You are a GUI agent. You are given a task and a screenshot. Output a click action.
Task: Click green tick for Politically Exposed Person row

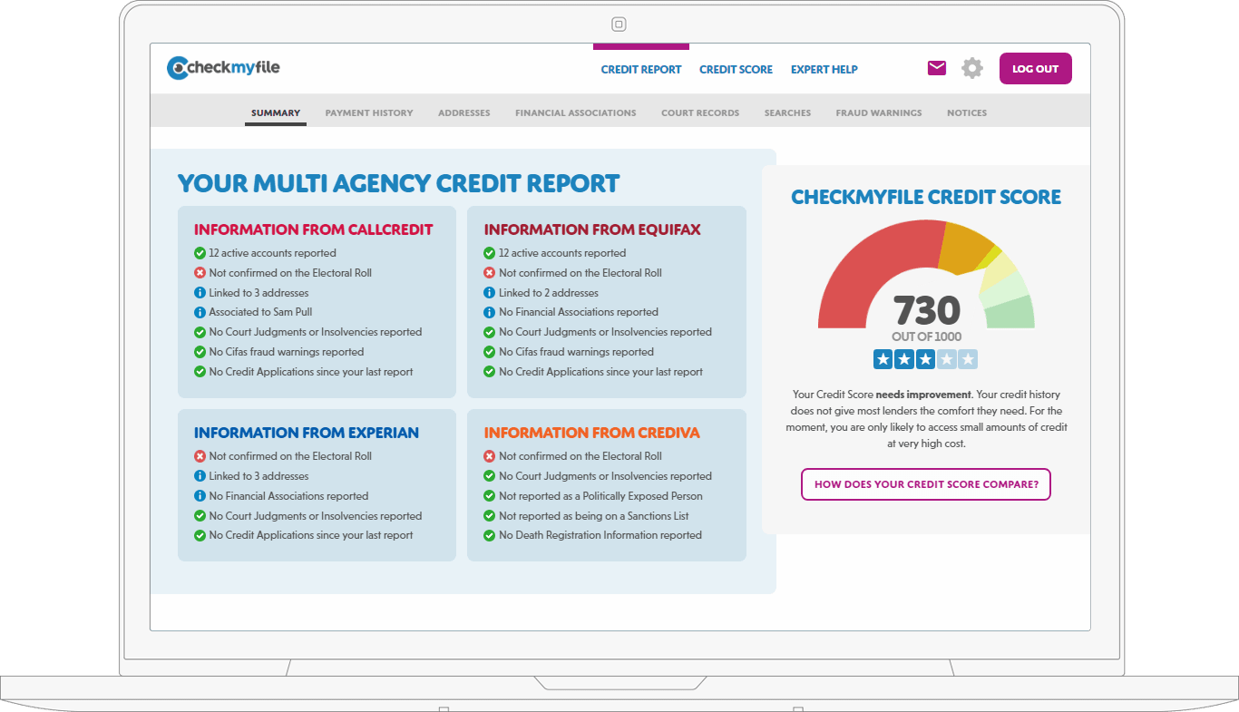490,496
